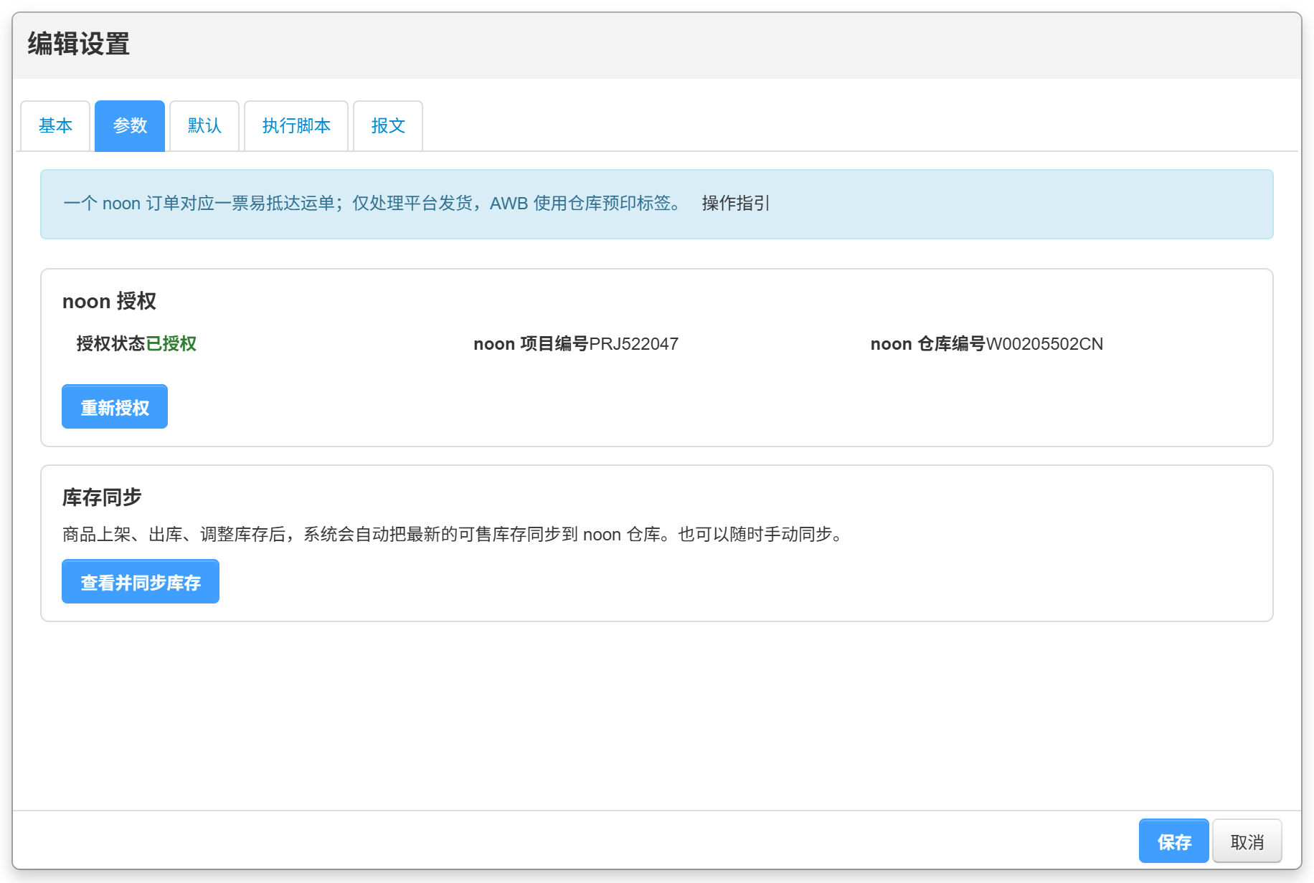Screen dimensions: 1314x883
Task: Open the 操作指引 link
Action: (735, 204)
